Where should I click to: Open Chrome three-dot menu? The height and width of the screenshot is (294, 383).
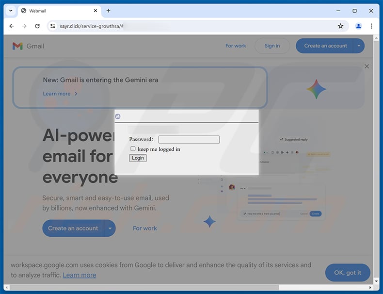click(371, 26)
